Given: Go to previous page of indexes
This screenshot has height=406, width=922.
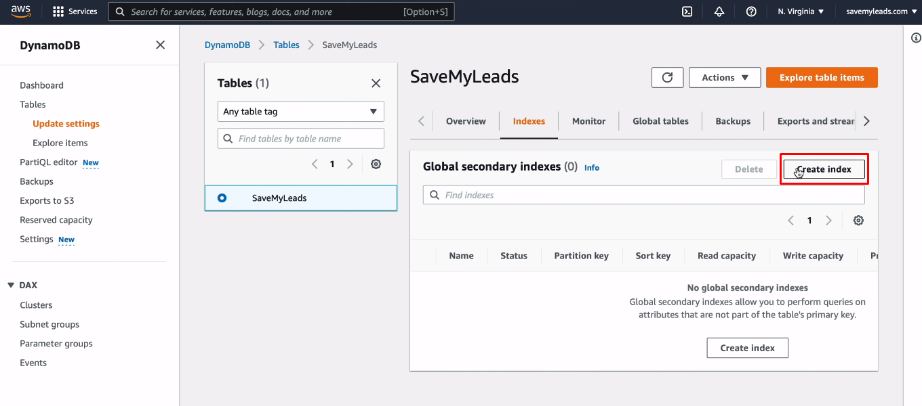Looking at the screenshot, I should pyautogui.click(x=790, y=221).
